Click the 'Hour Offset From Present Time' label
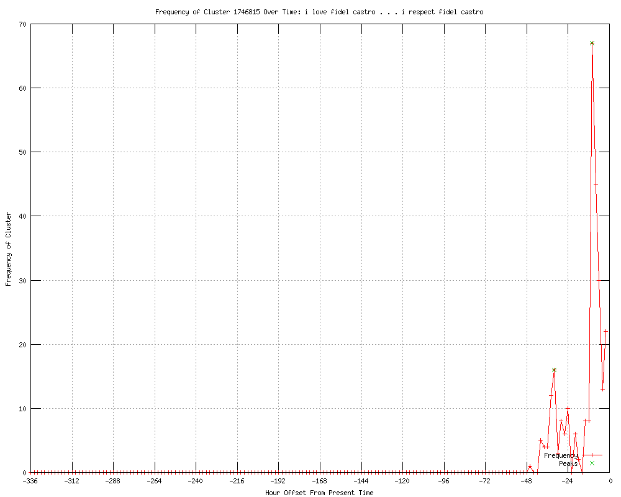Viewport: 621px width, 497px height. (x=319, y=493)
